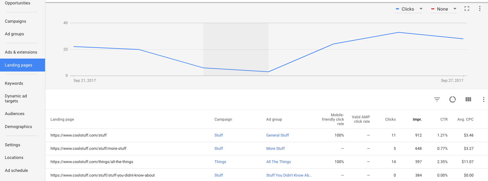488x181 pixels.
Task: Open the None metric dropdown
Action: click(444, 9)
